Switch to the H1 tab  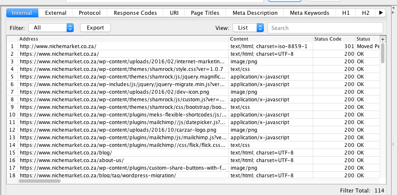pyautogui.click(x=346, y=13)
